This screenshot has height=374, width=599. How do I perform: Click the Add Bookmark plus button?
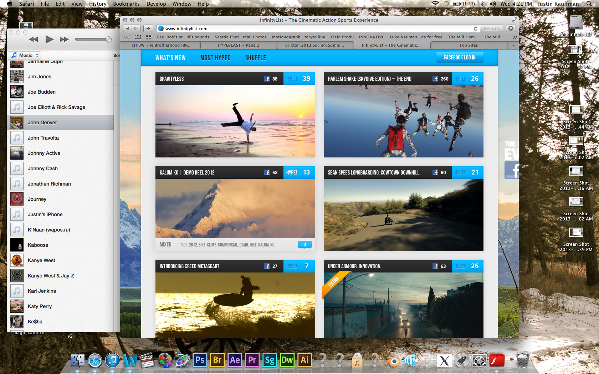tap(148, 28)
